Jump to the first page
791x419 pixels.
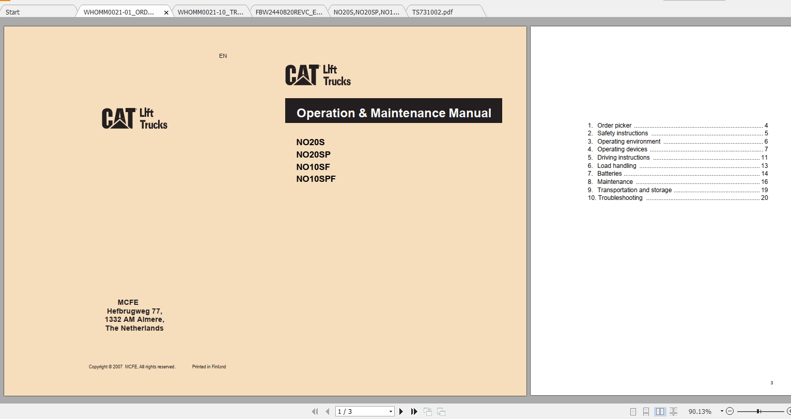click(x=315, y=411)
